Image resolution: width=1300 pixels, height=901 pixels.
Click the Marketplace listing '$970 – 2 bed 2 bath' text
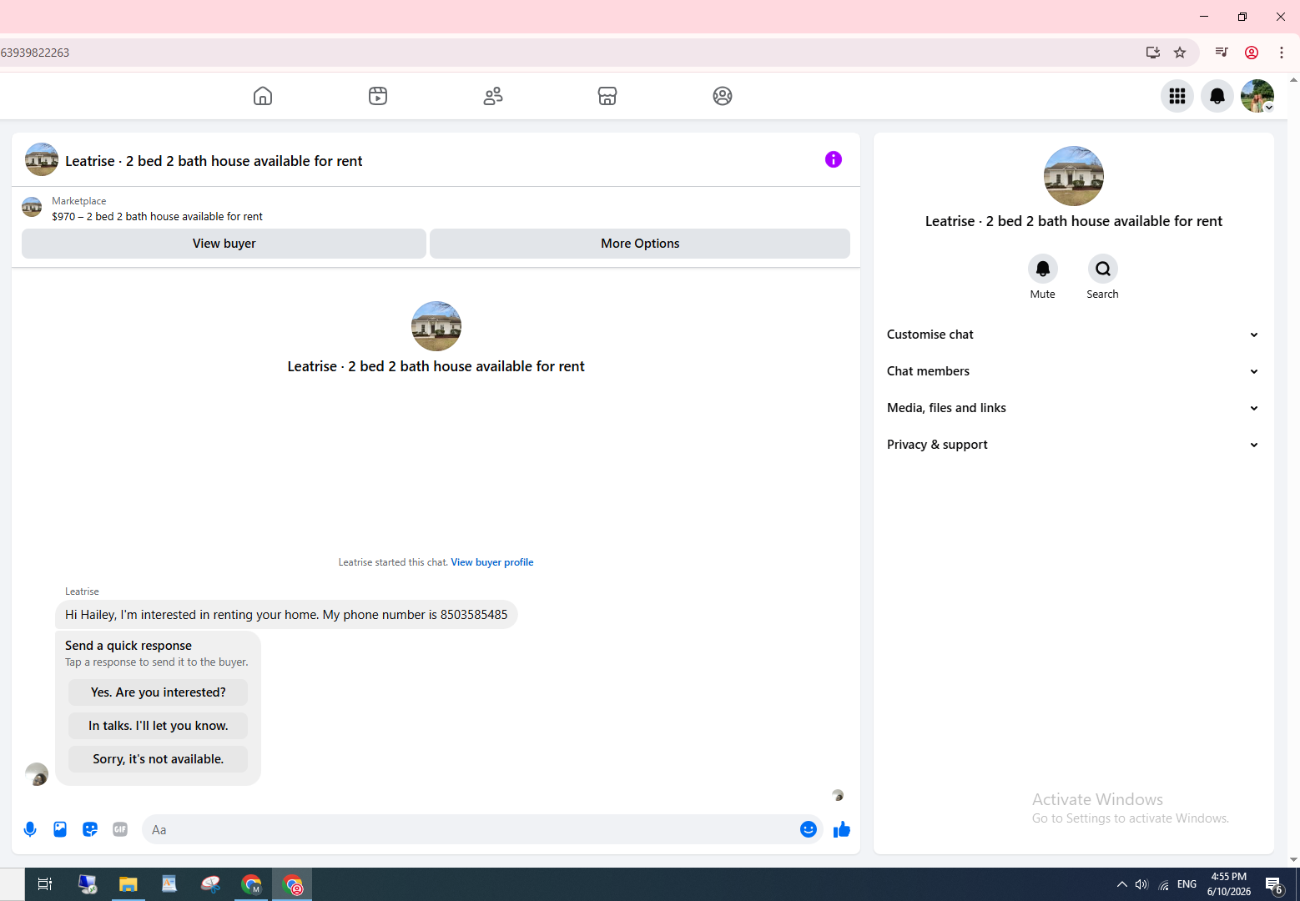tap(157, 216)
